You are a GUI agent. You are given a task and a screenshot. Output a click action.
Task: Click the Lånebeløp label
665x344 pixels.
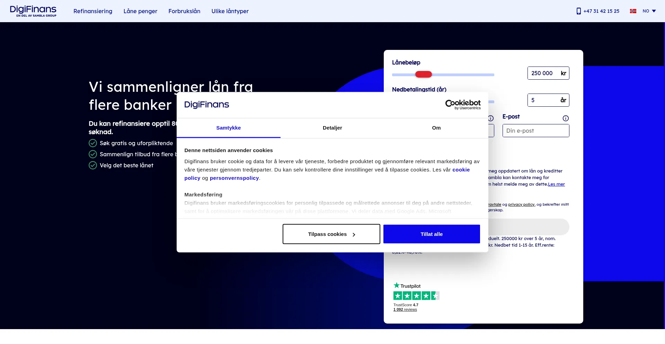coord(406,62)
